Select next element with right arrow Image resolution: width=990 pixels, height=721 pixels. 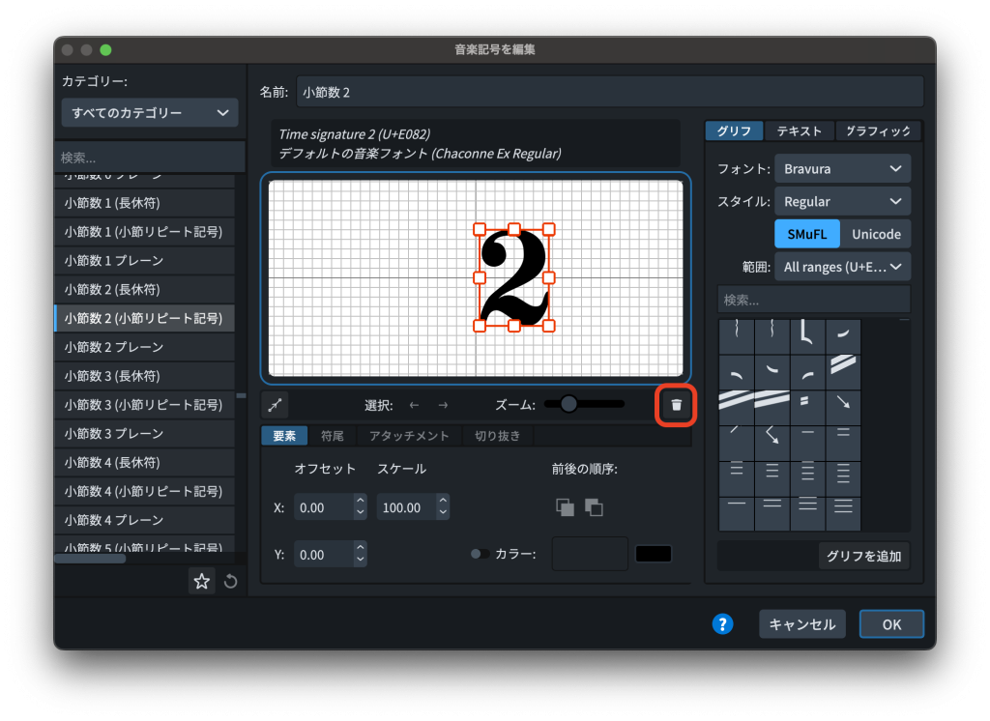(x=443, y=405)
